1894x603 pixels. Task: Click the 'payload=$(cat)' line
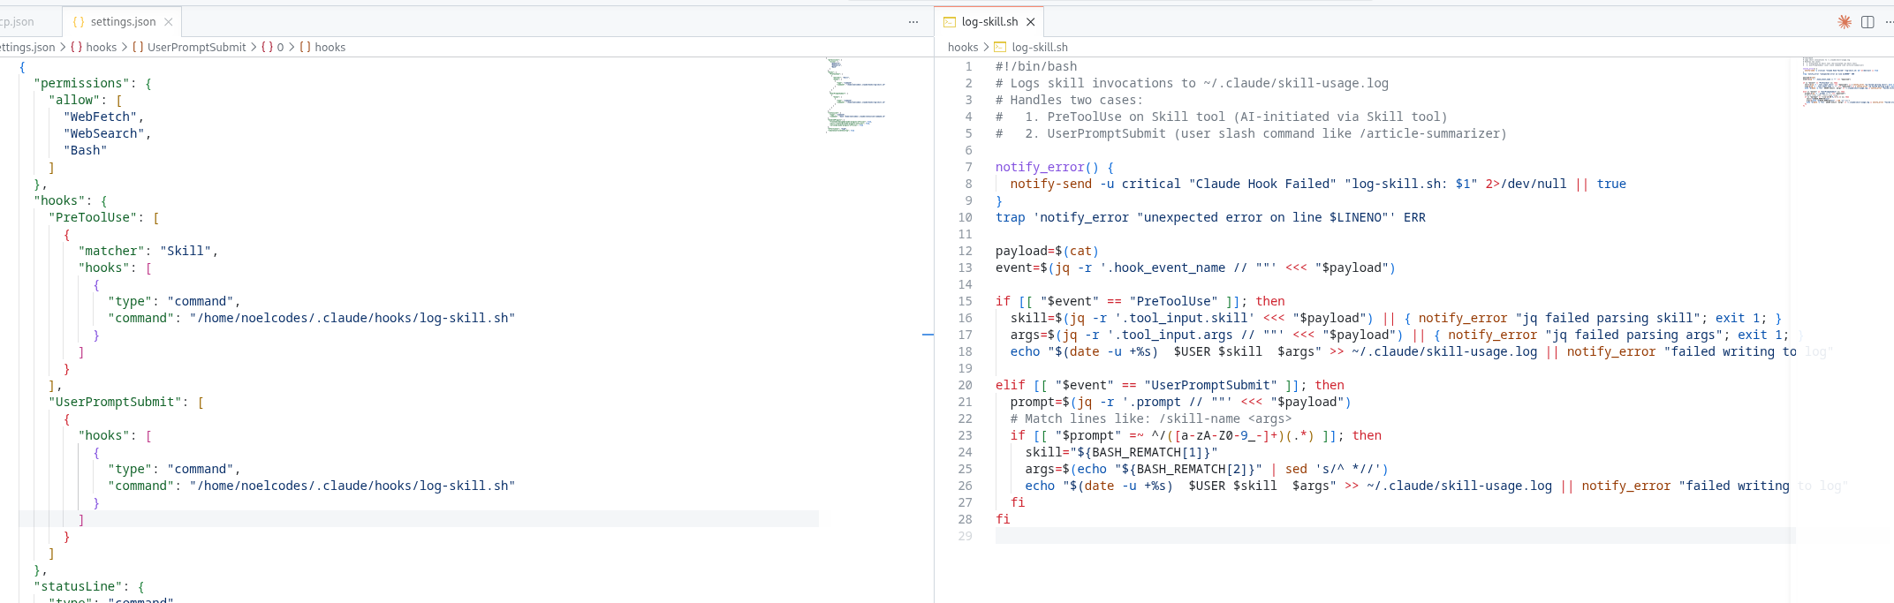coord(1047,251)
